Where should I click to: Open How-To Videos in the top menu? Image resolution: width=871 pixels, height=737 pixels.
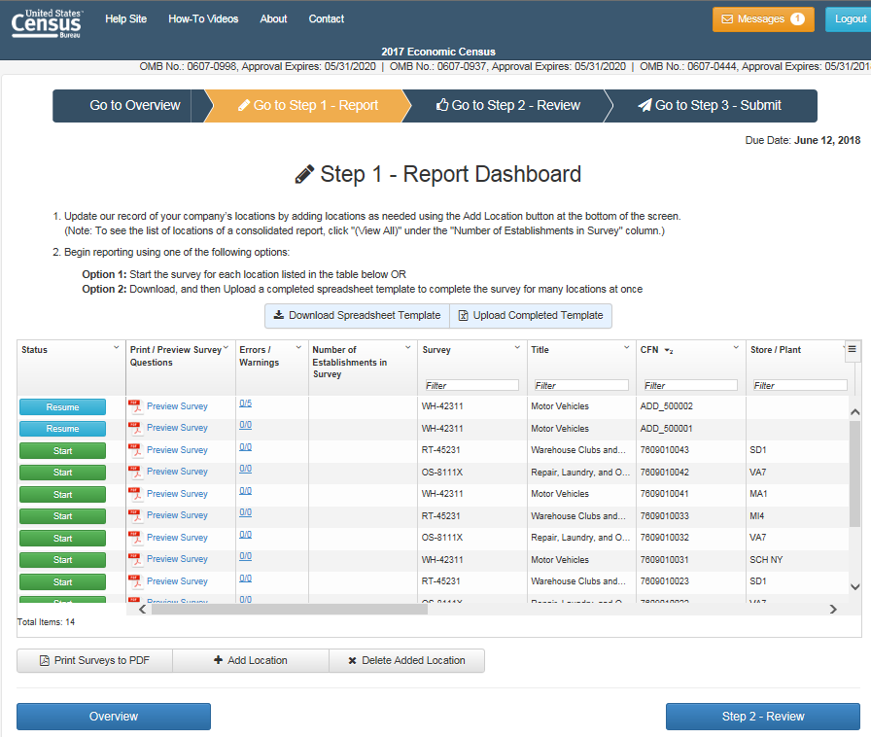point(203,18)
